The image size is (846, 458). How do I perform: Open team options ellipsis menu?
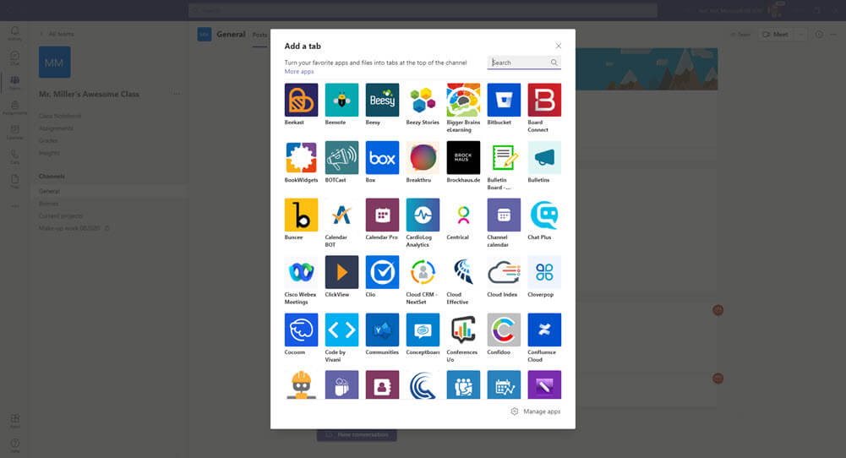tap(177, 93)
